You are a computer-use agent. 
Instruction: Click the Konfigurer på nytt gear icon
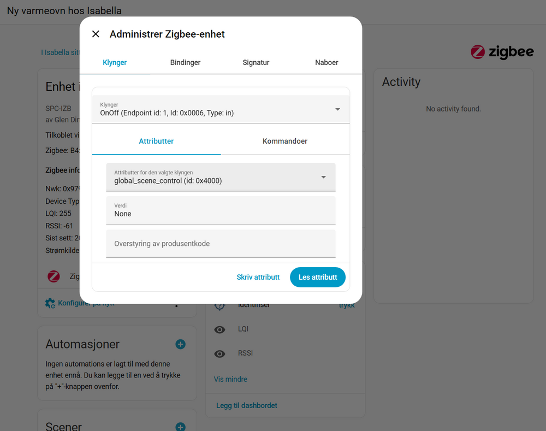tap(50, 303)
